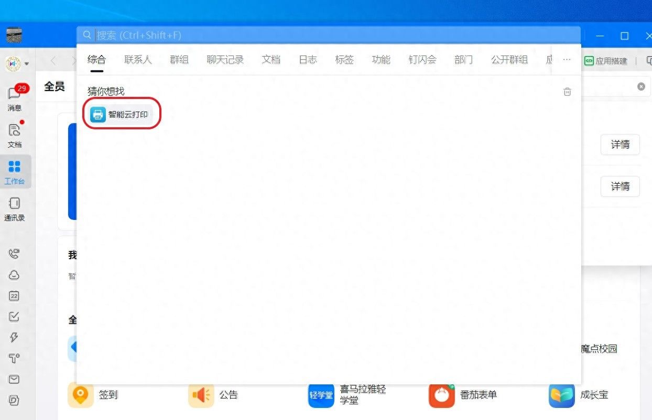
Task: Open the calendar icon in left sidebar
Action: pos(14,296)
